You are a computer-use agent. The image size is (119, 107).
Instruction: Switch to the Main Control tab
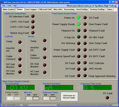point(9,9)
